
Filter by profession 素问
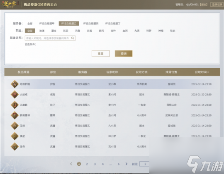[101, 31]
